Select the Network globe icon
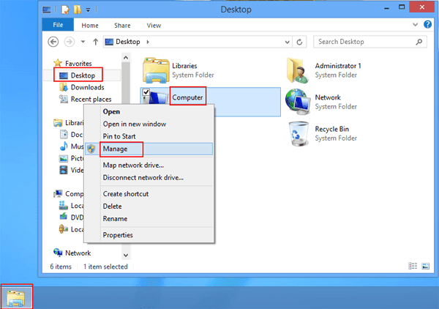439x309 pixels. tap(298, 102)
